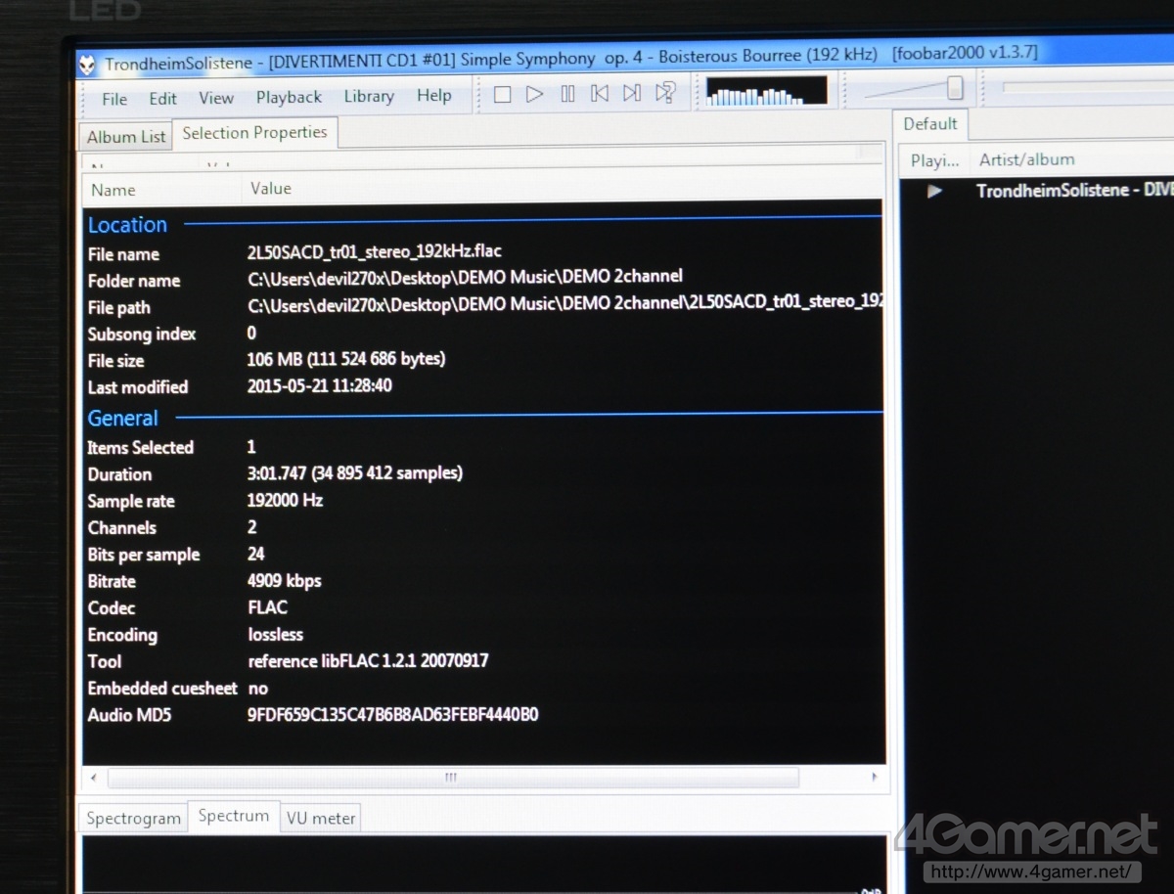Viewport: 1174px width, 894px height.
Task: Click the seek bar in toolbar
Action: pos(1086,87)
